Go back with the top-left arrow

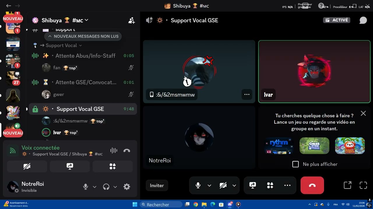[x=8, y=6]
